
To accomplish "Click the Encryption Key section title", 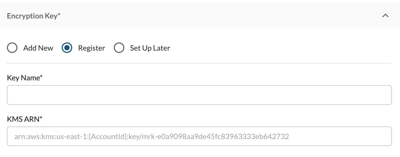I will click(x=32, y=16).
